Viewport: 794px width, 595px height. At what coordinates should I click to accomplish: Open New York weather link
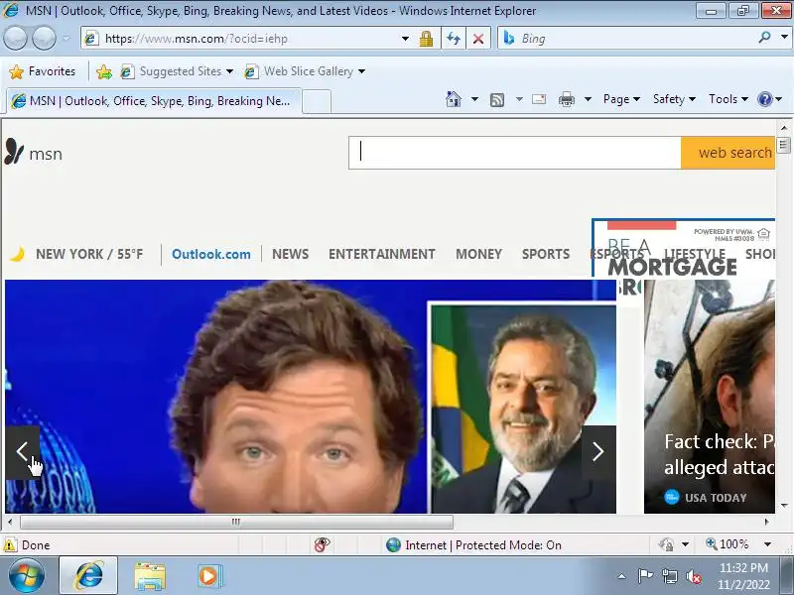(x=76, y=254)
